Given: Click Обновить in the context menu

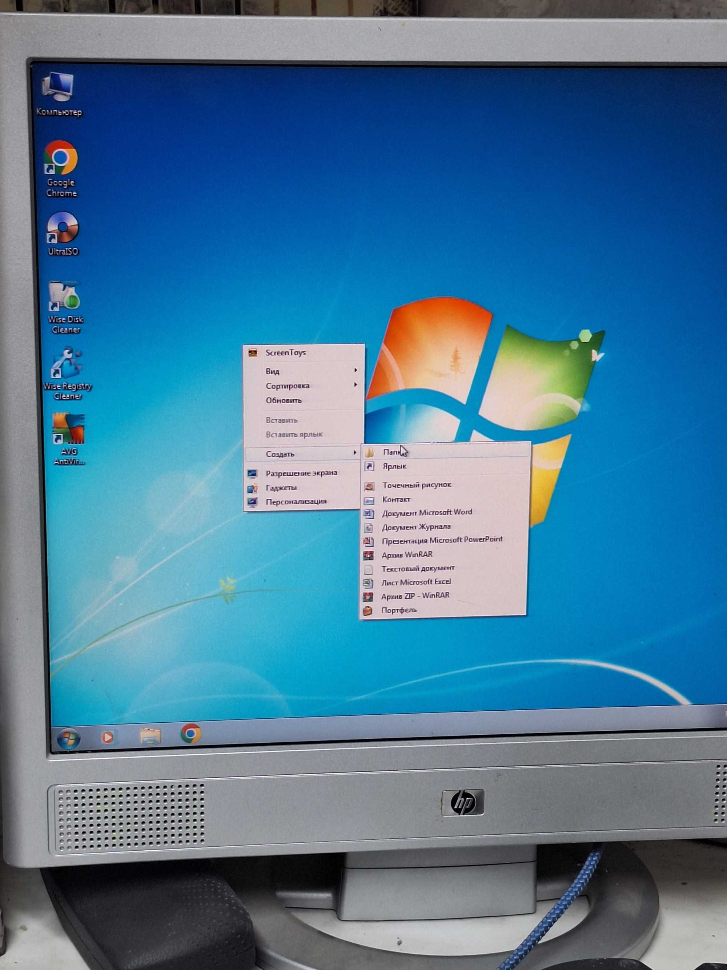Looking at the screenshot, I should click(x=304, y=400).
